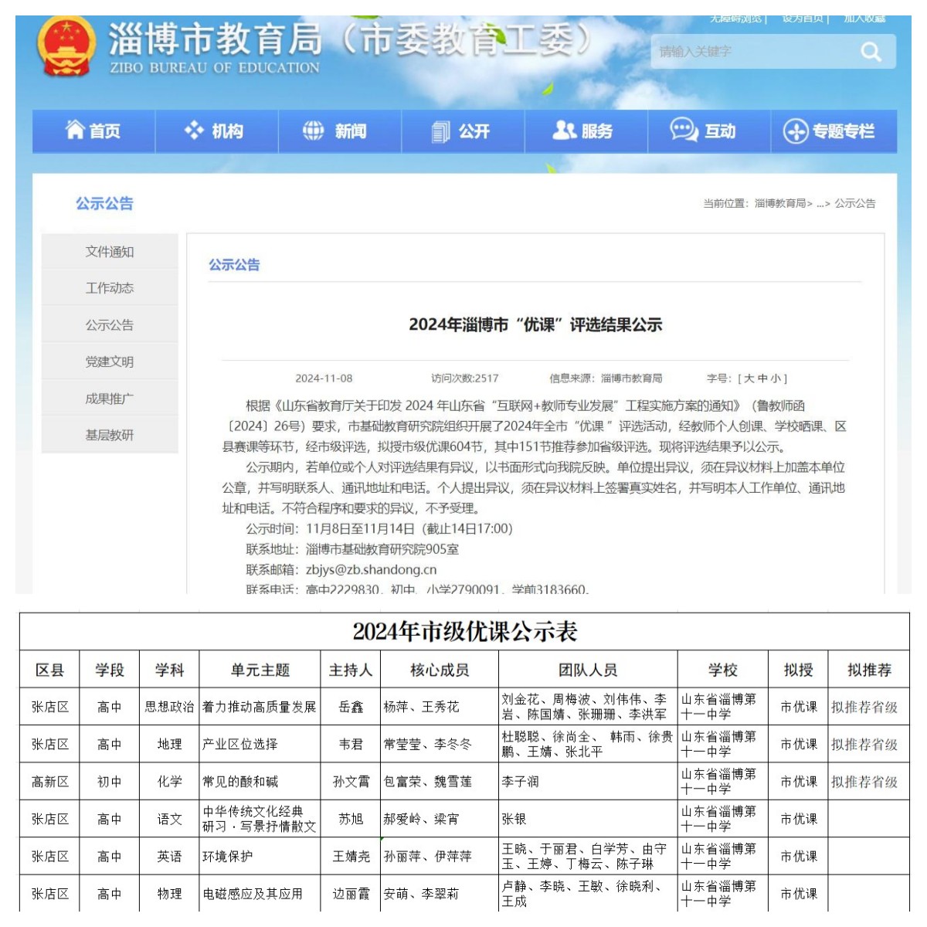This screenshot has height=927, width=927.
Task: Click the 拟授 column header
Action: click(798, 670)
